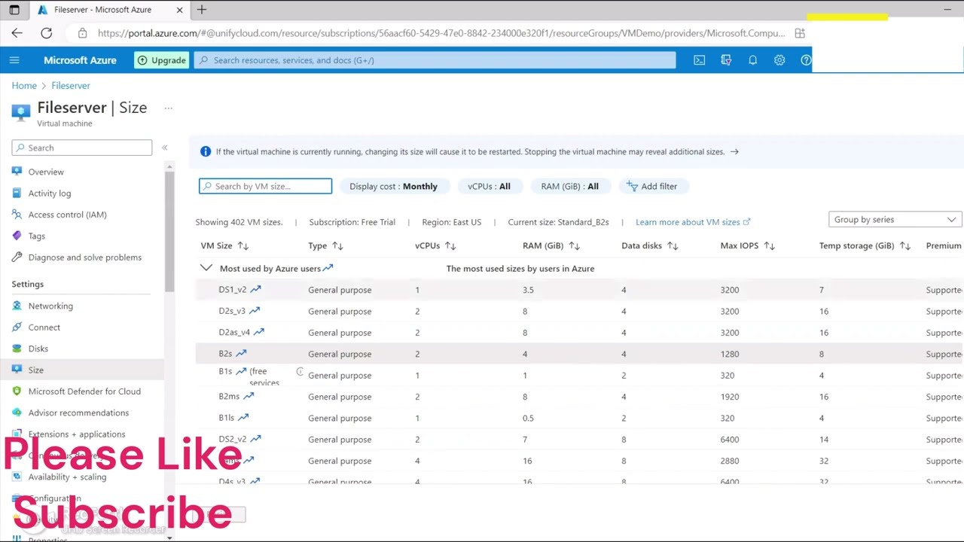
Task: Click the Search resources, services, and docs box
Action: [435, 60]
